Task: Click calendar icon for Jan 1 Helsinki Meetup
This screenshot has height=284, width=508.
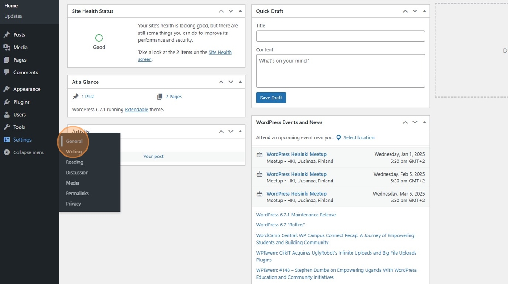Action: point(259,154)
